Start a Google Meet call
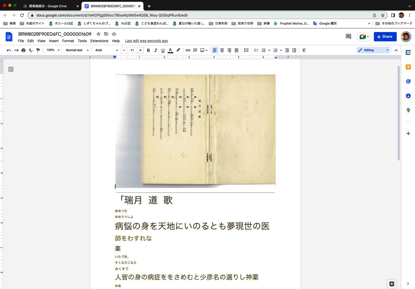 click(x=364, y=37)
